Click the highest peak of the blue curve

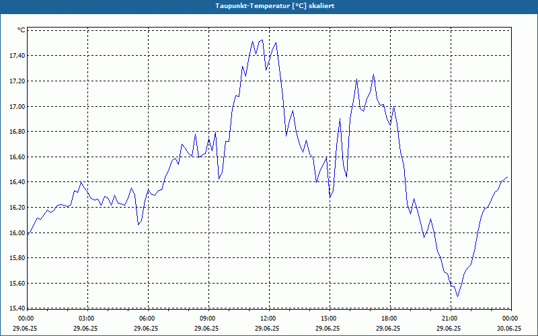[x=262, y=40]
